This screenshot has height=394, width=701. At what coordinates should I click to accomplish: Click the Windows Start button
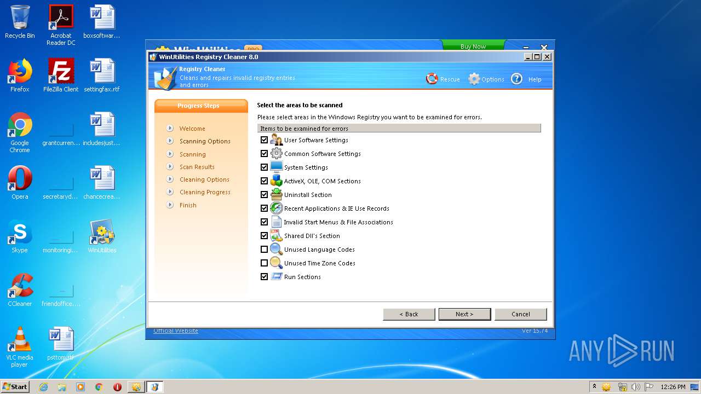pos(15,386)
